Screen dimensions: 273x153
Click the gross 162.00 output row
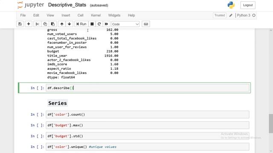[83, 30]
